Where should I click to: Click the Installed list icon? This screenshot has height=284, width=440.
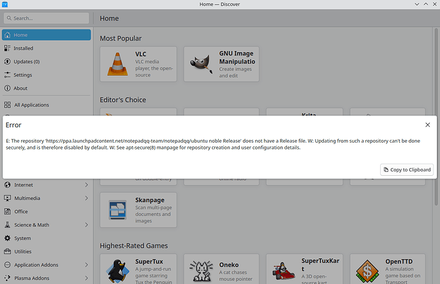click(x=8, y=48)
